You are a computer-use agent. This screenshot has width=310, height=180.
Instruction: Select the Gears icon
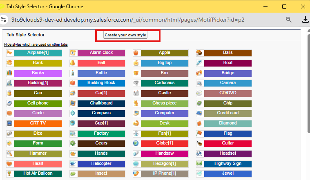pyautogui.click(x=73, y=143)
